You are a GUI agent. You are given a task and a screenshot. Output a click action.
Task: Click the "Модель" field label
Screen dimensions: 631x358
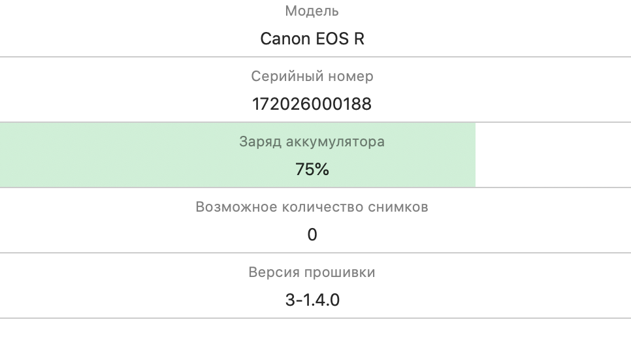click(x=312, y=11)
